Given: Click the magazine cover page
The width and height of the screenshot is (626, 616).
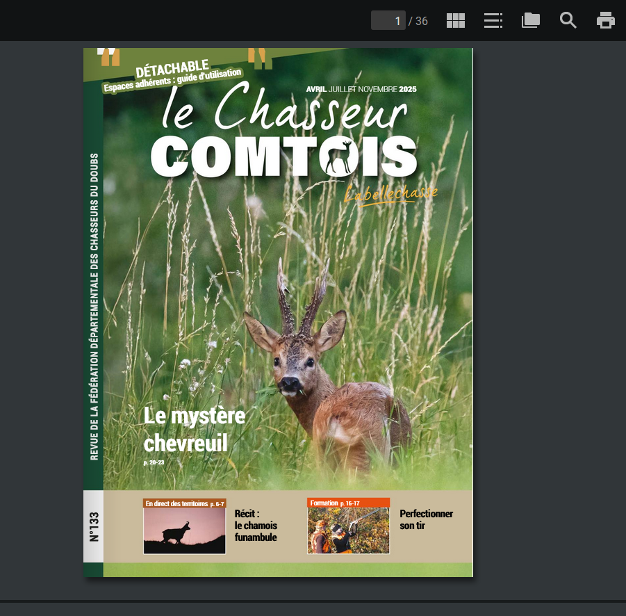Looking at the screenshot, I should click(278, 312).
